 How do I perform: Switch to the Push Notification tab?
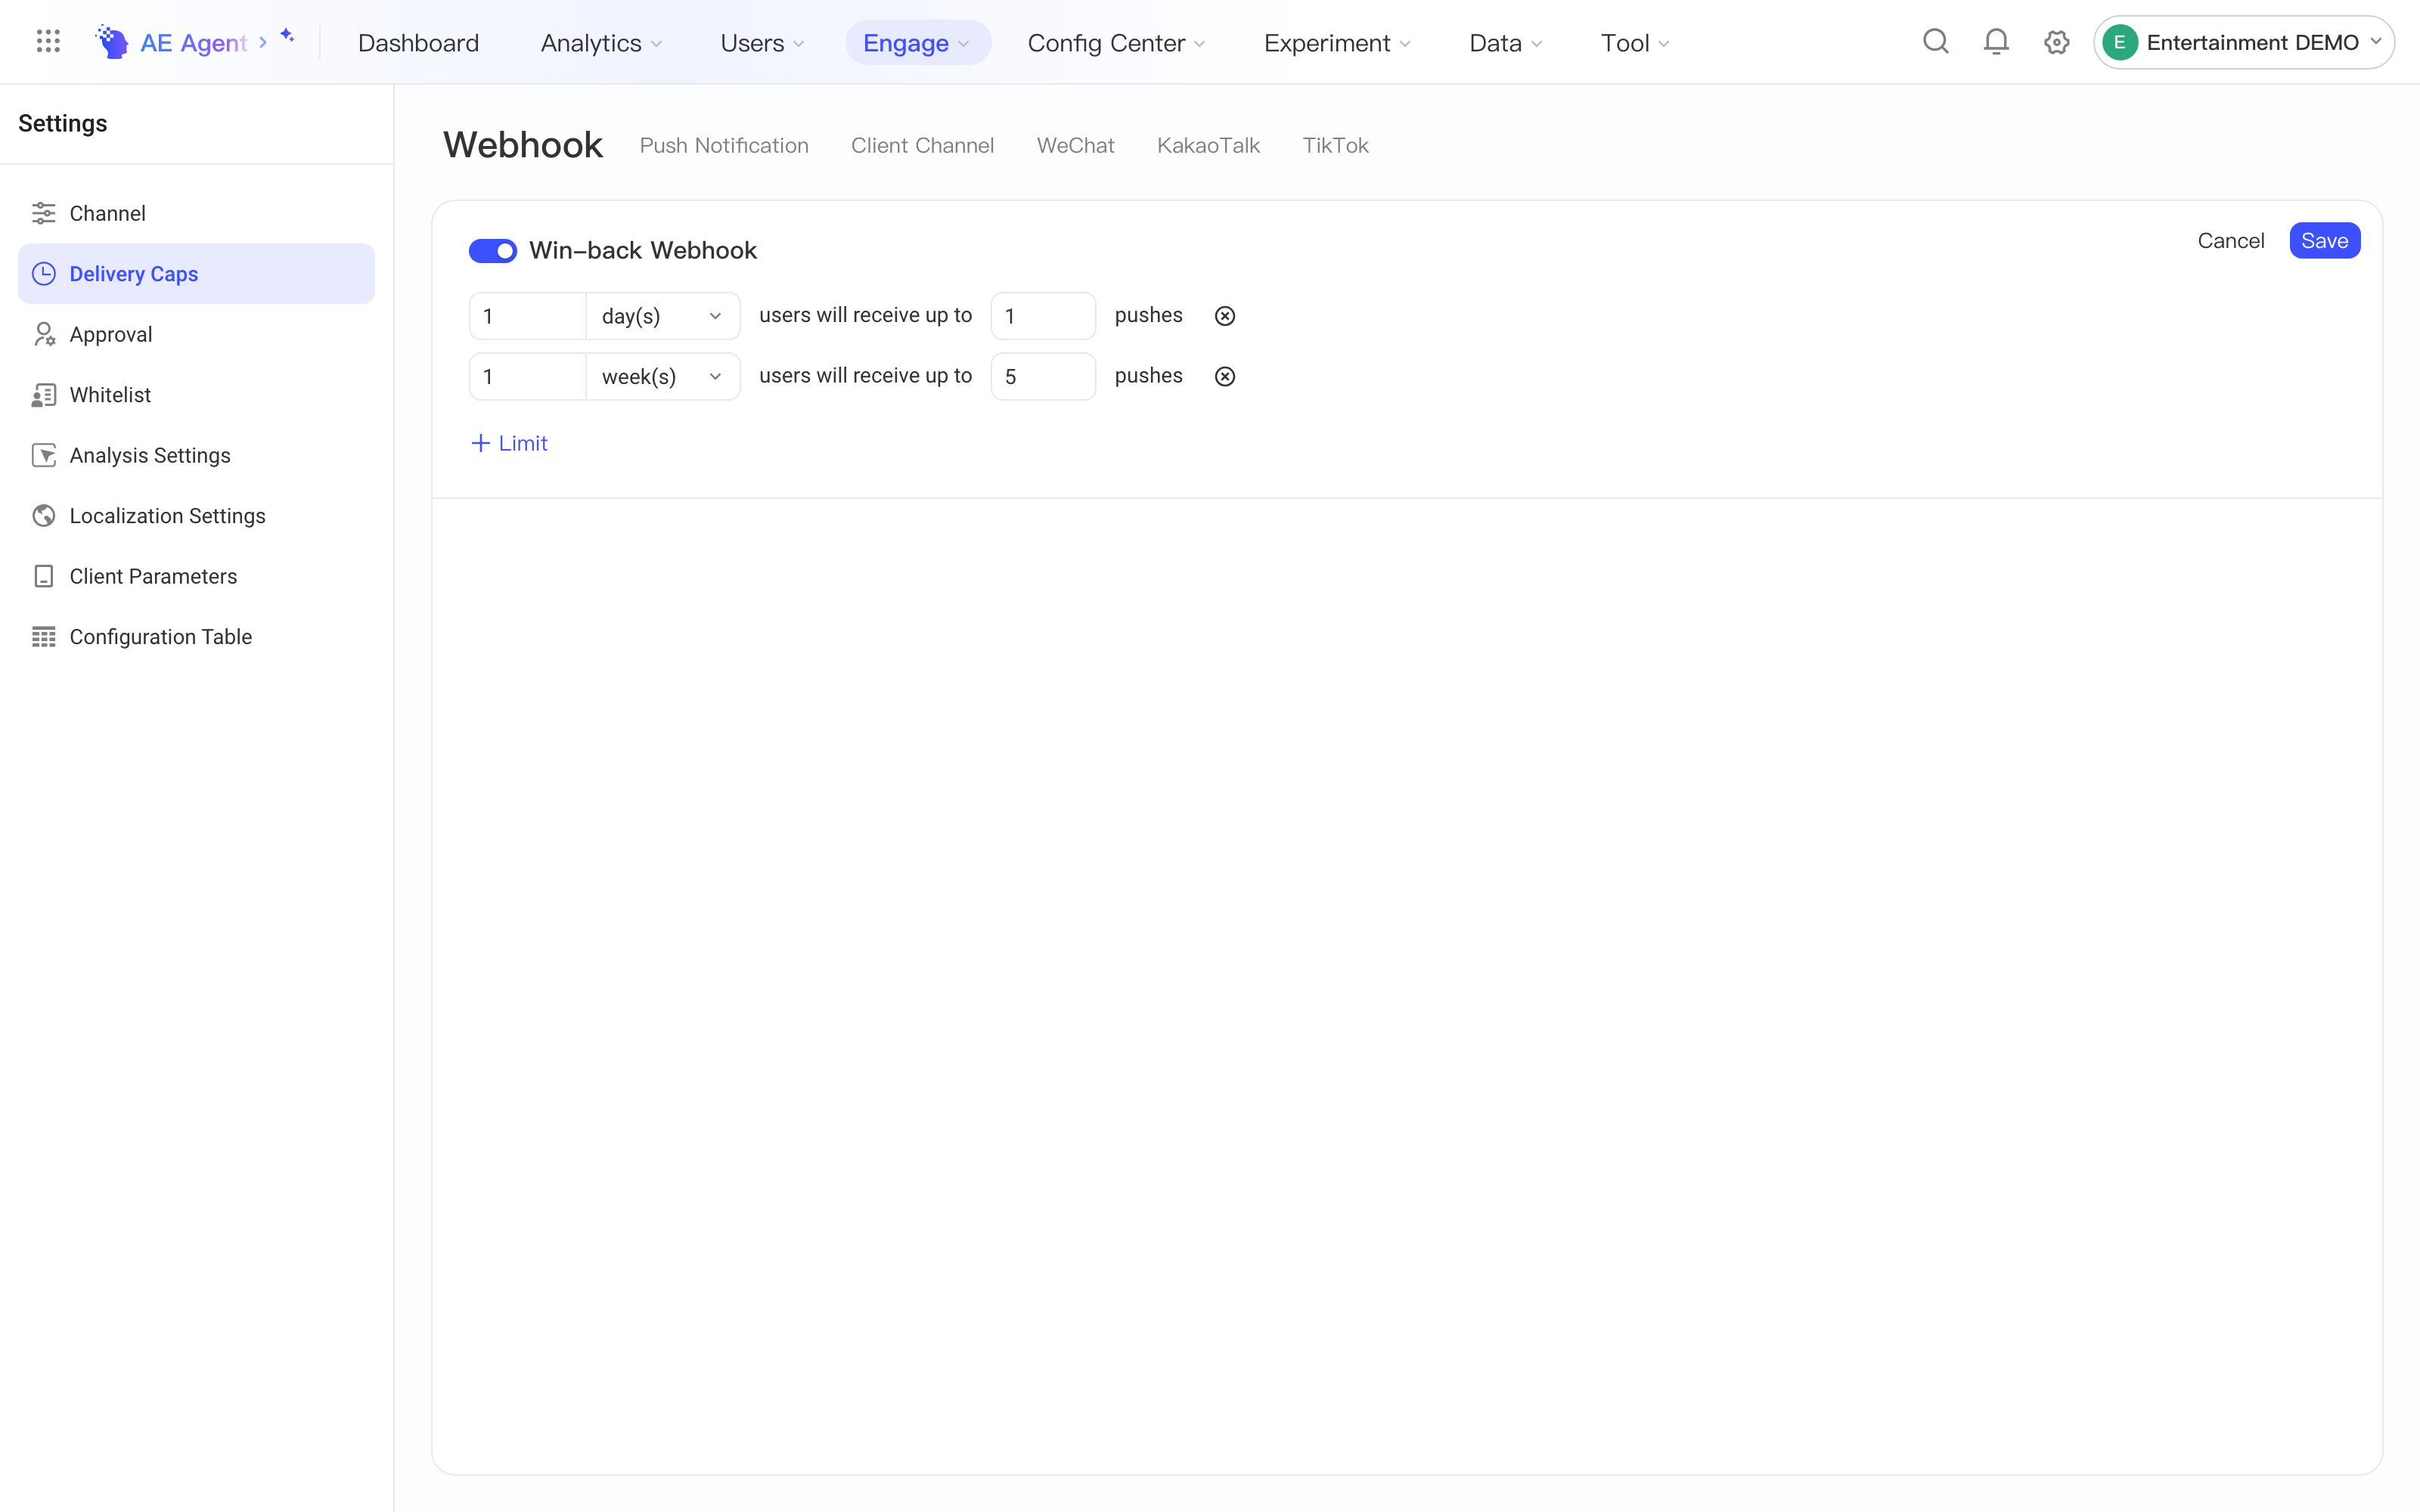coord(724,146)
